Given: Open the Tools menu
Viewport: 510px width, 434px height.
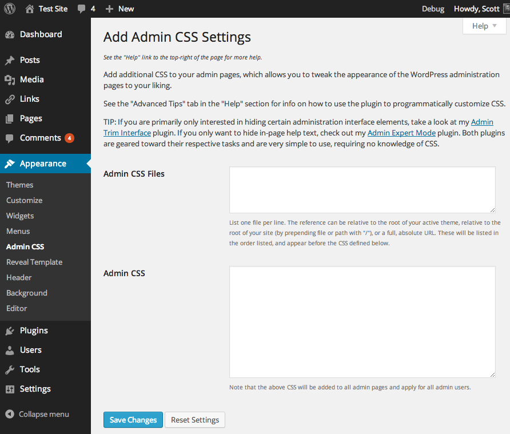Looking at the screenshot, I should pos(30,370).
